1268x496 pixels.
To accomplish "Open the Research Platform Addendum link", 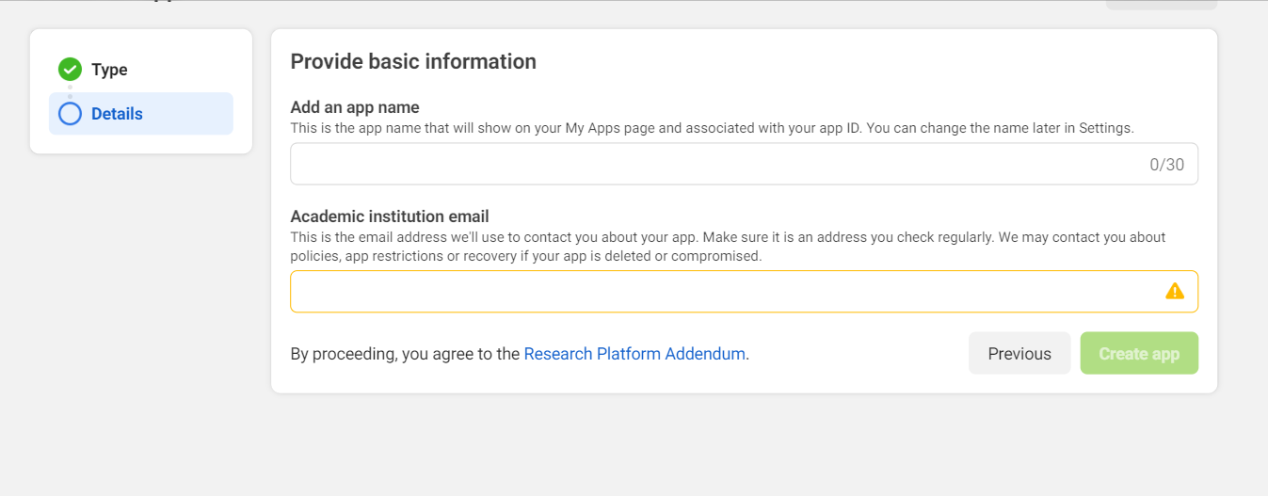I will [634, 354].
